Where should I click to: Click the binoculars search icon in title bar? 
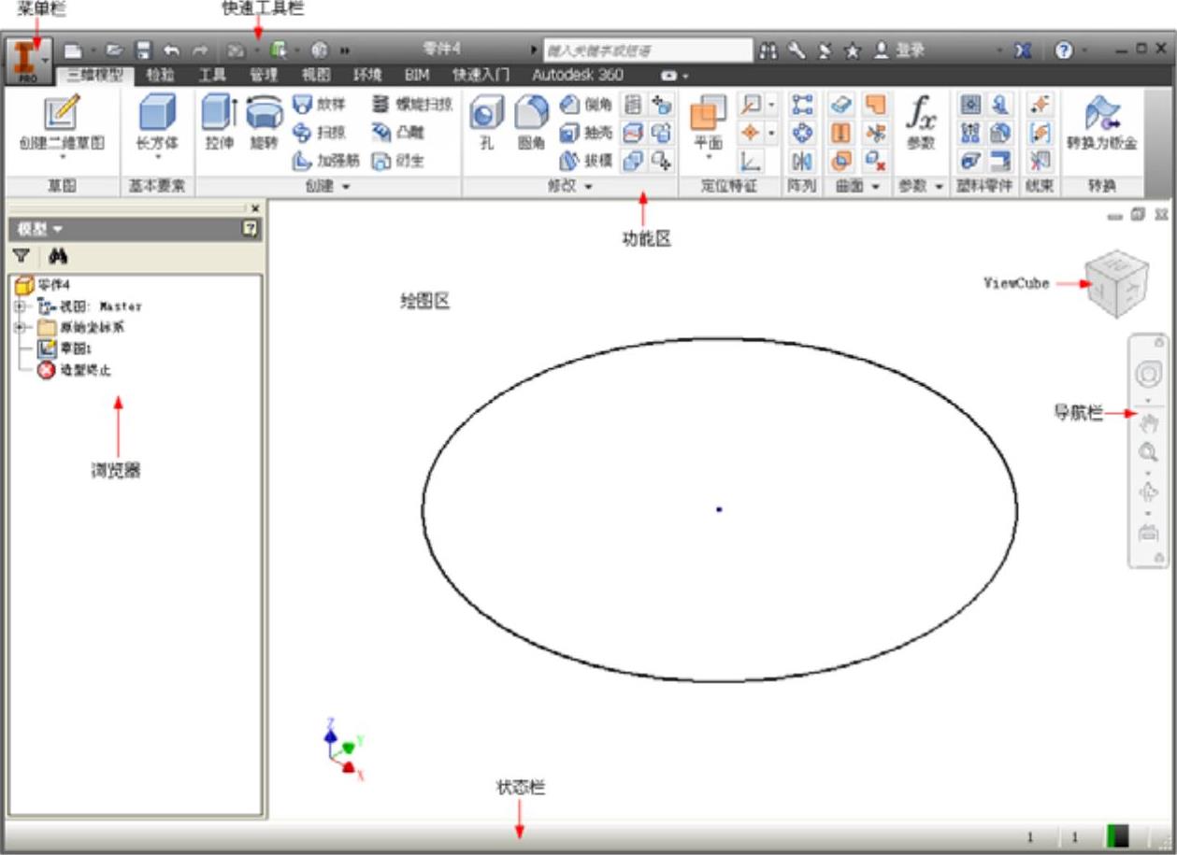pos(768,50)
